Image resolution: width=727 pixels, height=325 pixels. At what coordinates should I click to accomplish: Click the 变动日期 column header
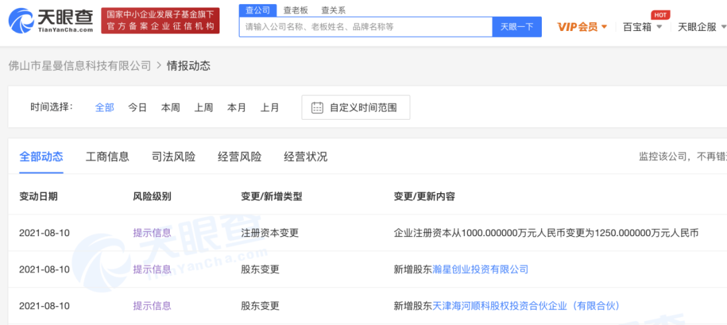tap(38, 196)
